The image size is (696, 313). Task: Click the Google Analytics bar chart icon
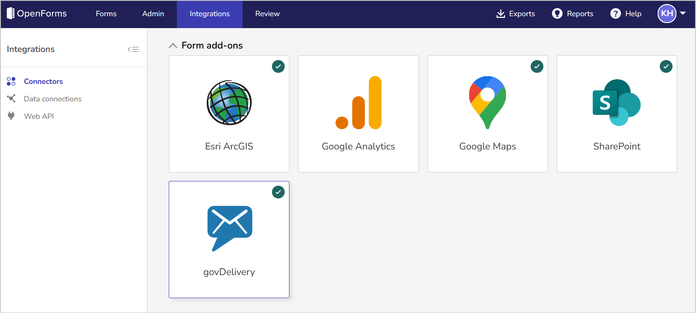pyautogui.click(x=358, y=103)
